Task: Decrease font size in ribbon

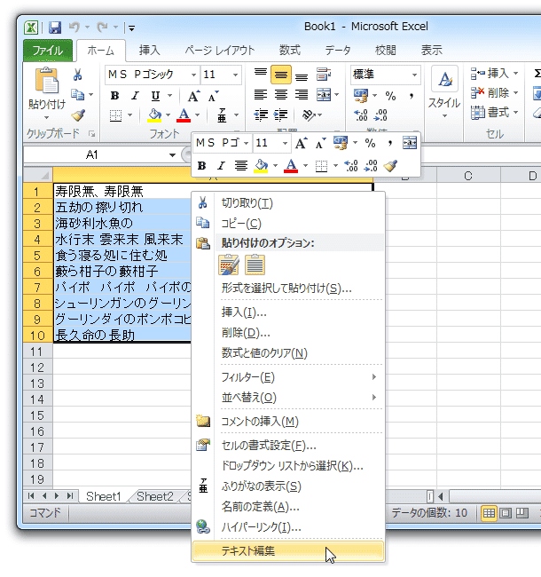Action: click(x=213, y=96)
